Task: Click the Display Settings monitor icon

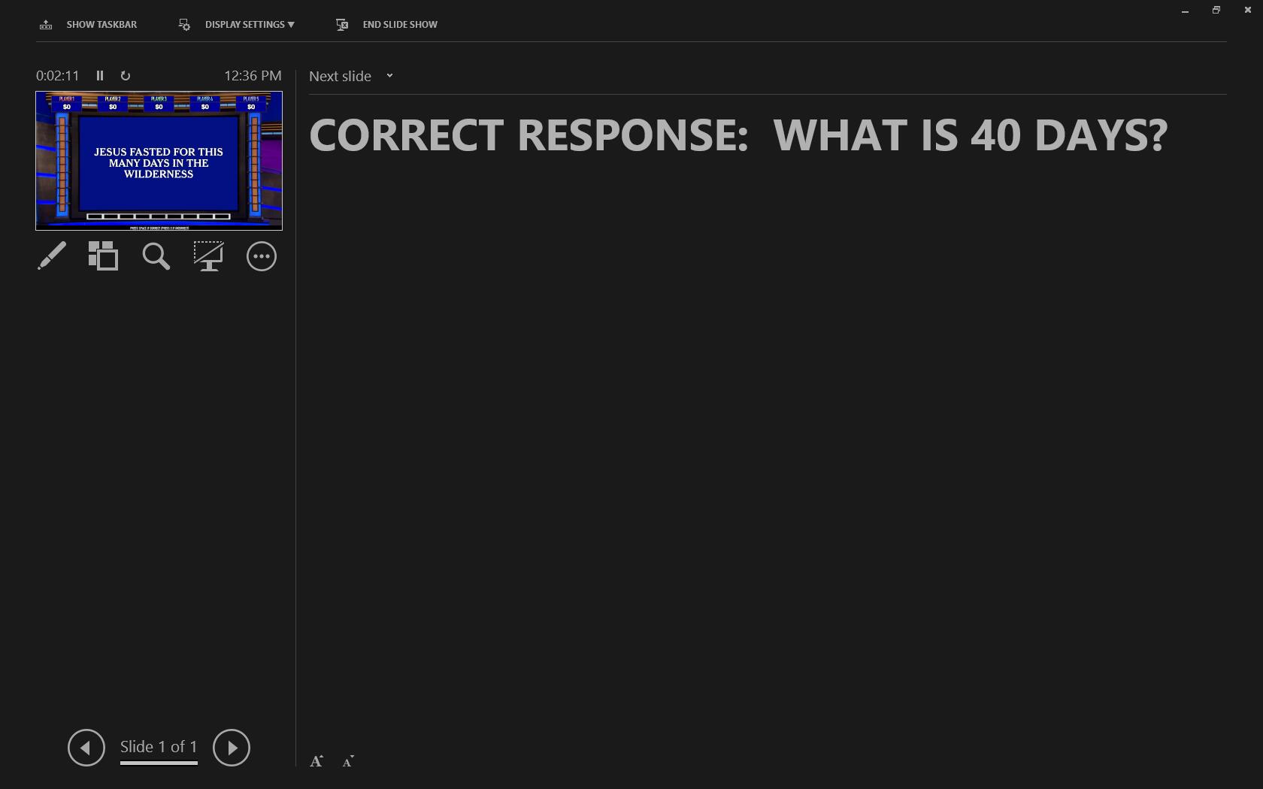Action: (x=184, y=25)
